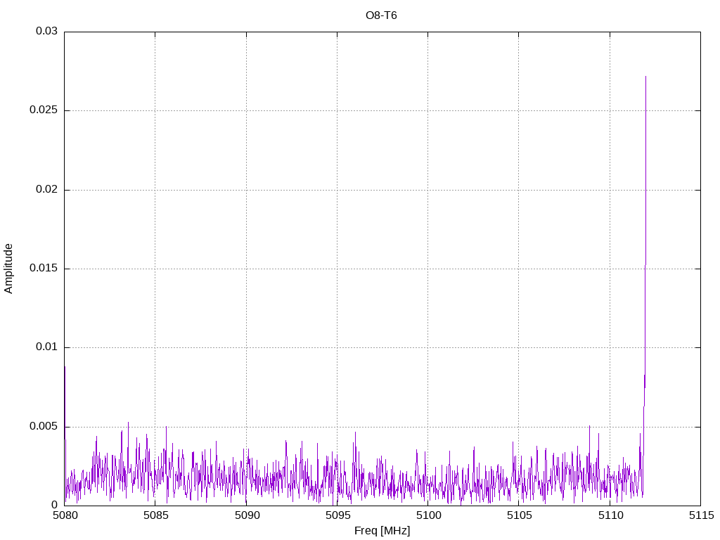Click the y-axis tick label 0.005

pos(44,427)
